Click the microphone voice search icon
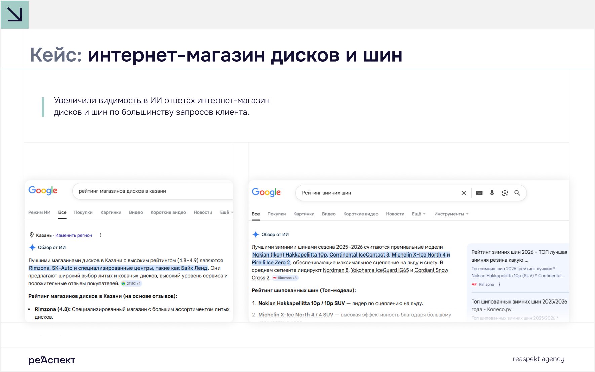Image resolution: width=595 pixels, height=372 pixels. 492,193
